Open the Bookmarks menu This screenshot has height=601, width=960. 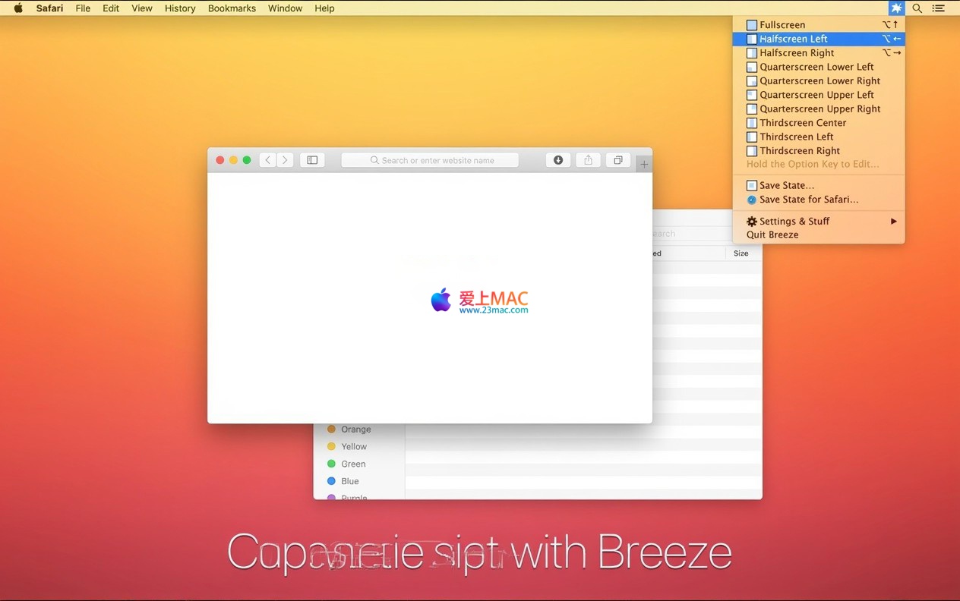click(232, 8)
